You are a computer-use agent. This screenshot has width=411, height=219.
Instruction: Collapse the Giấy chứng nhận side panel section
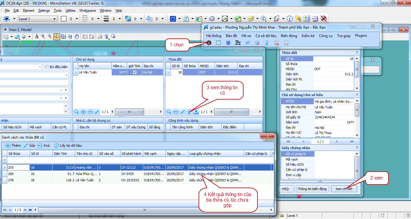click(357, 148)
